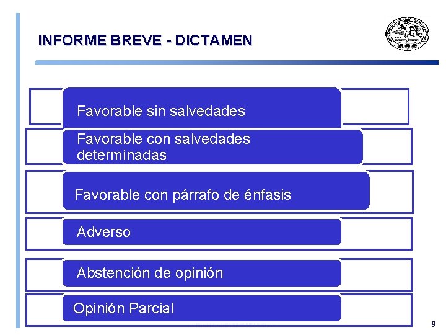Image resolution: width=446 pixels, height=335 pixels.
Task: Click the INFORME BREVE - DICTAMEN title
Action: 145,41
